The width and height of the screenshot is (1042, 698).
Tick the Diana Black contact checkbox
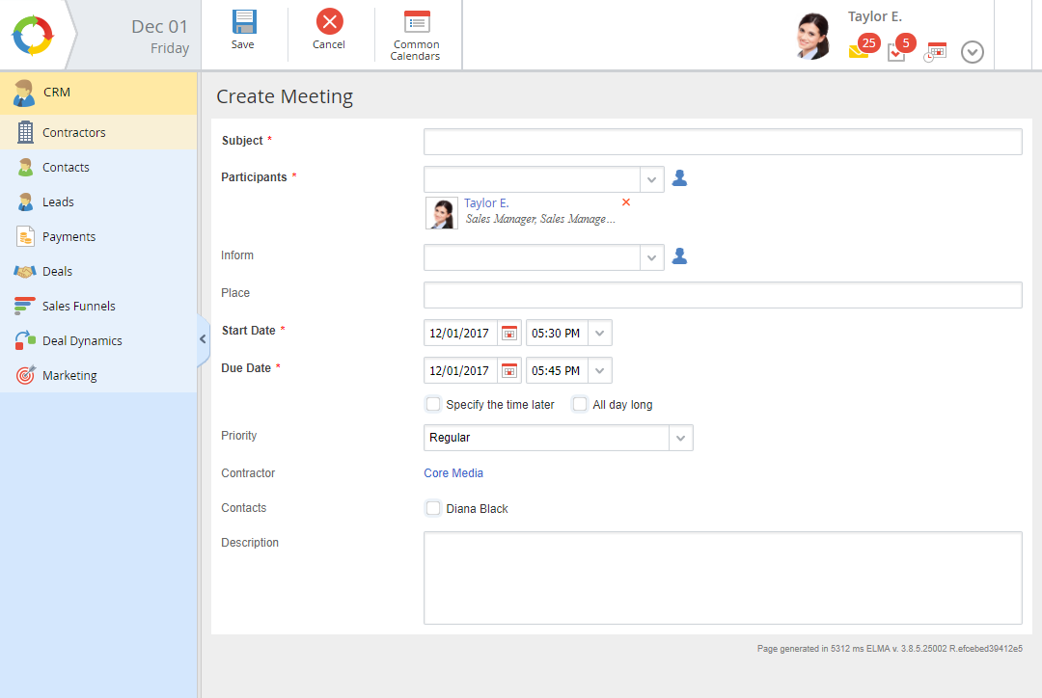coord(433,508)
